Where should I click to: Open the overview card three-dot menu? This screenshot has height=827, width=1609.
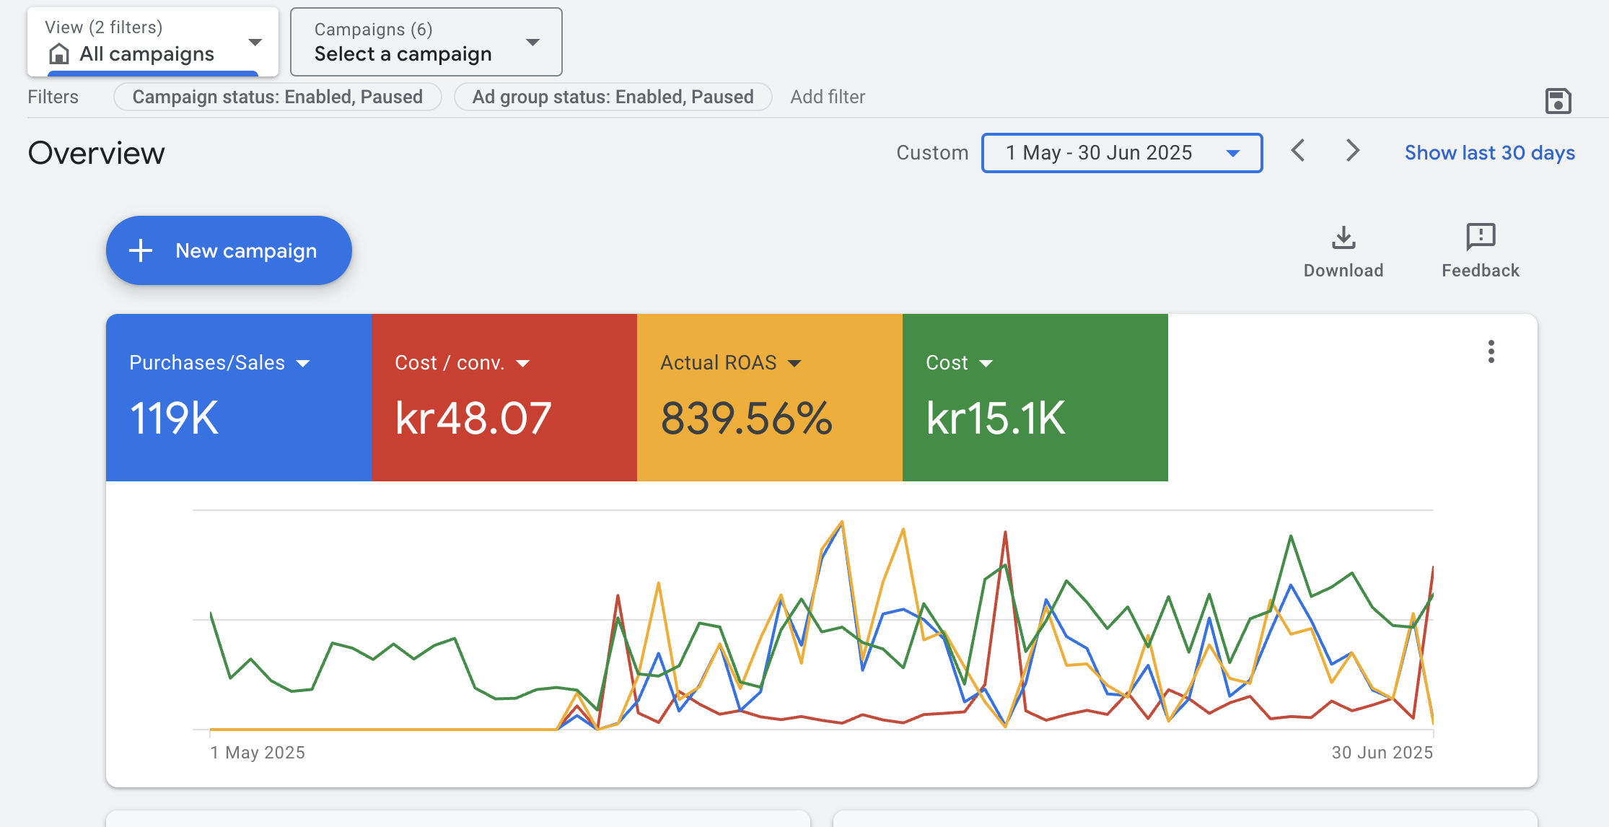[1491, 351]
